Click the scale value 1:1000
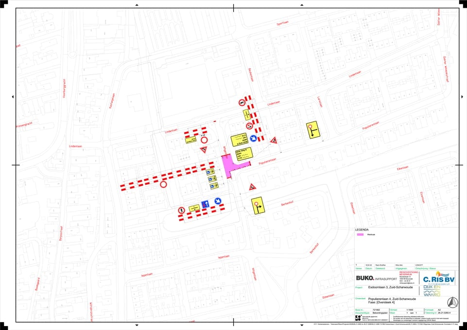The height and width of the screenshot is (330, 467). tap(409, 310)
